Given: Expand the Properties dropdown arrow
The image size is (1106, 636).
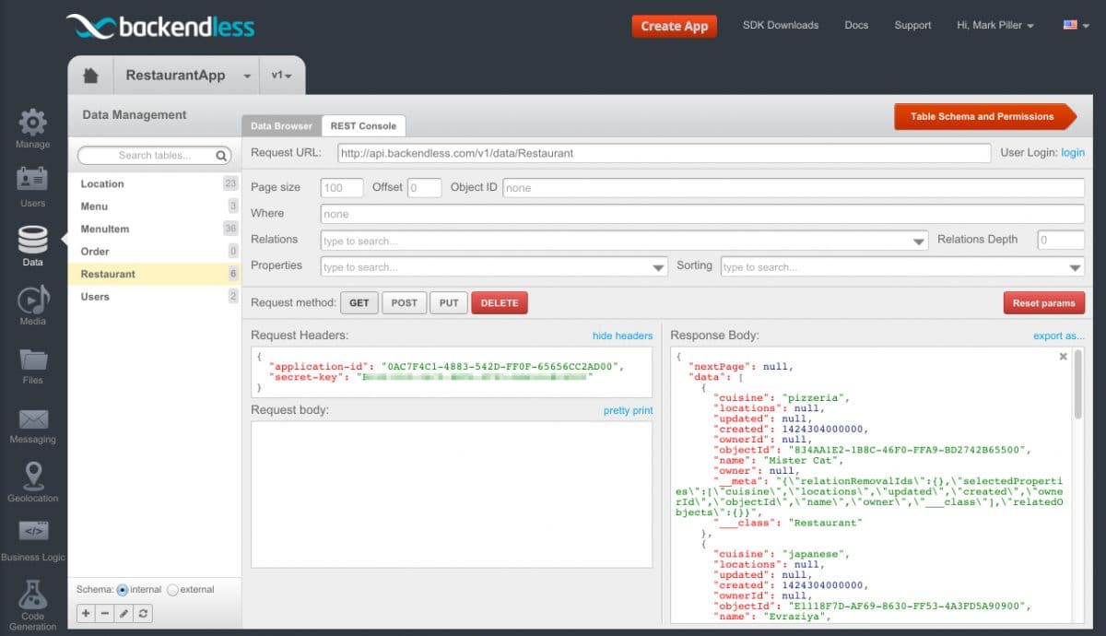Looking at the screenshot, I should pyautogui.click(x=658, y=267).
